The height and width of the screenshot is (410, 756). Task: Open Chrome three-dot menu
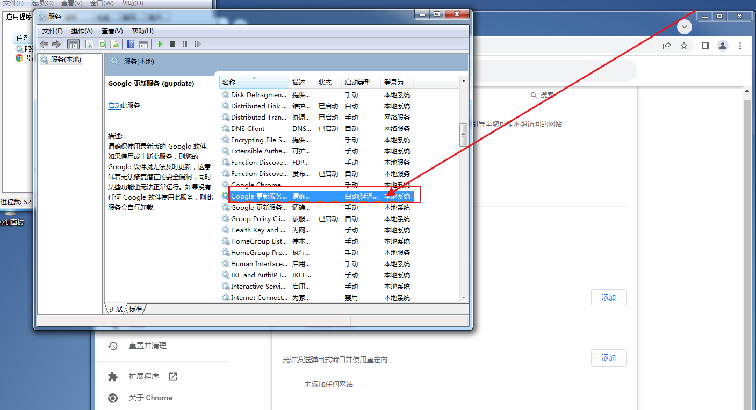click(740, 46)
